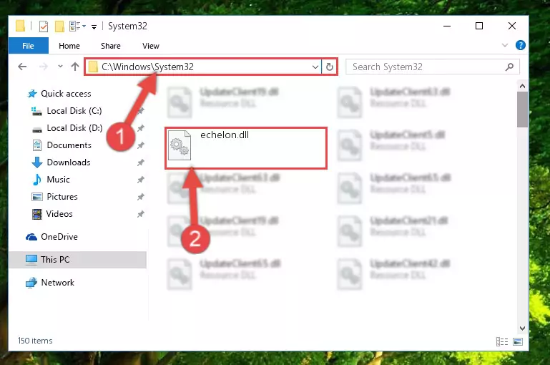Select Network in the navigation pane
The image size is (550, 365).
(58, 283)
